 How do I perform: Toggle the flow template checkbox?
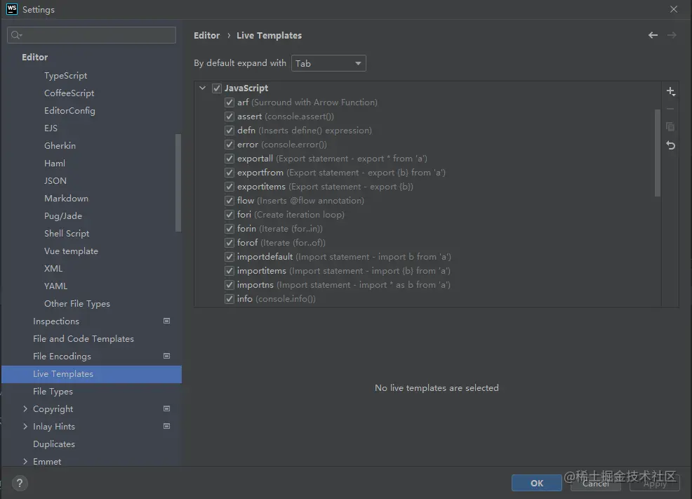(229, 201)
